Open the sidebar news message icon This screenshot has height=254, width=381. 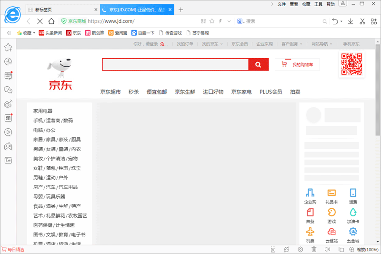[8, 76]
